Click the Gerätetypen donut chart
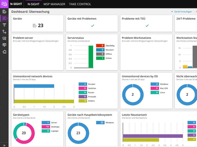 pyautogui.click(x=24, y=133)
